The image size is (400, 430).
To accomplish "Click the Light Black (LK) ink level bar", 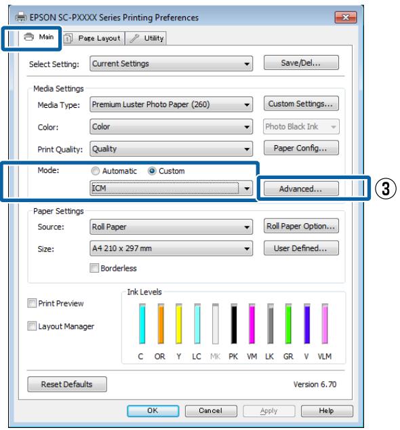I will (x=271, y=324).
